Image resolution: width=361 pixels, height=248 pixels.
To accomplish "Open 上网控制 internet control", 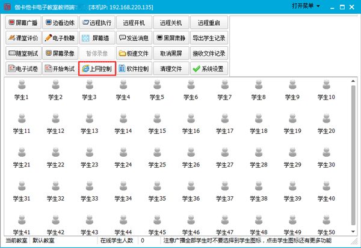I will (97, 69).
